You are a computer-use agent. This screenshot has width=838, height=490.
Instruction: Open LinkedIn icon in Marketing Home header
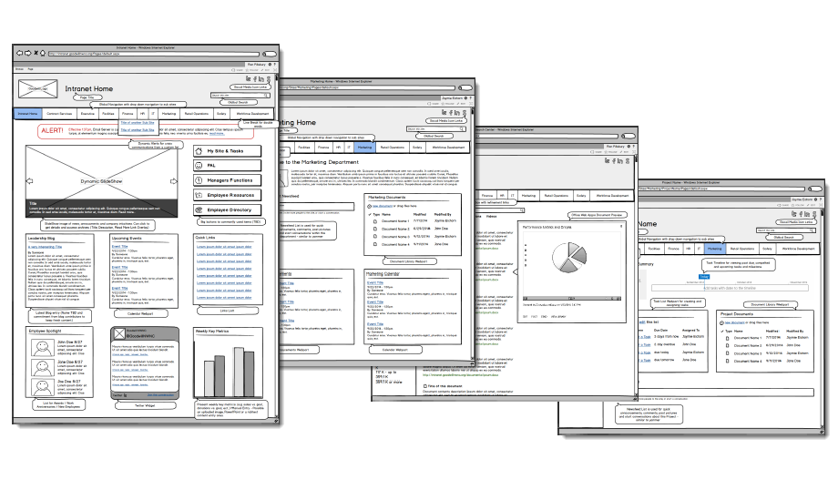(457, 113)
